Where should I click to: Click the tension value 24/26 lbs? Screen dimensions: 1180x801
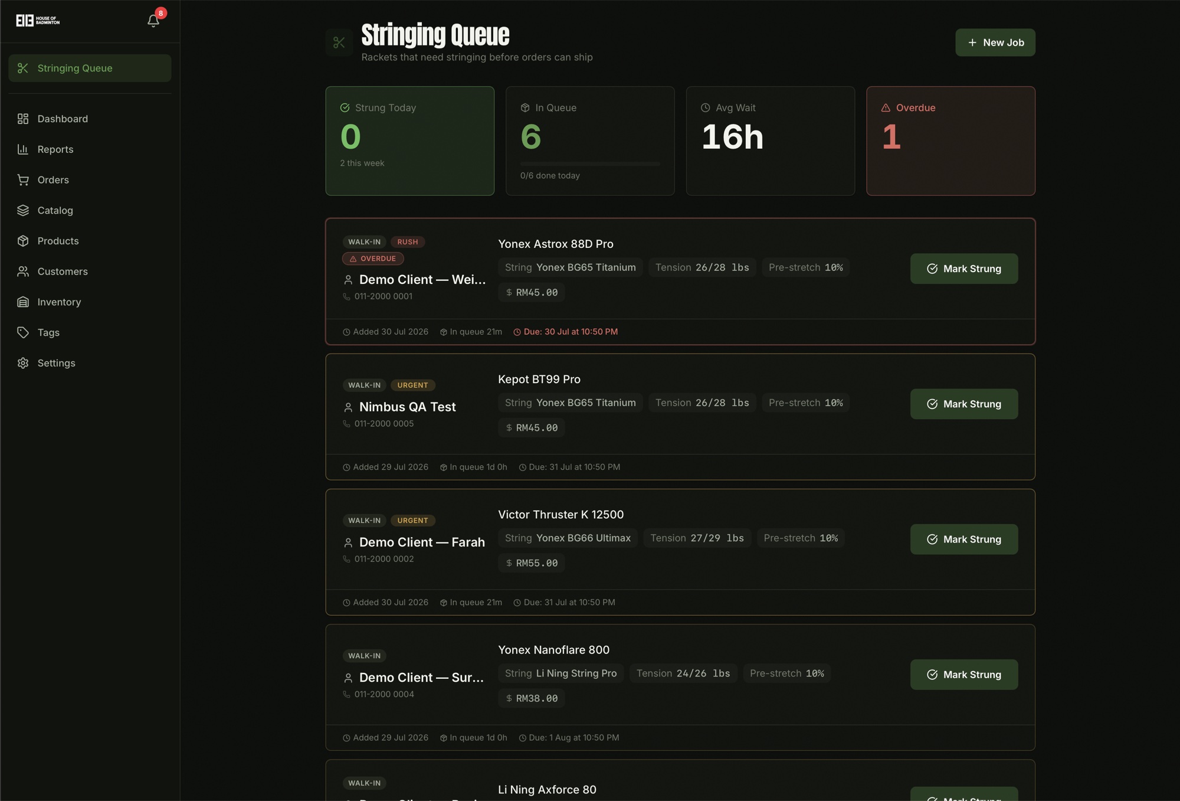pos(703,674)
